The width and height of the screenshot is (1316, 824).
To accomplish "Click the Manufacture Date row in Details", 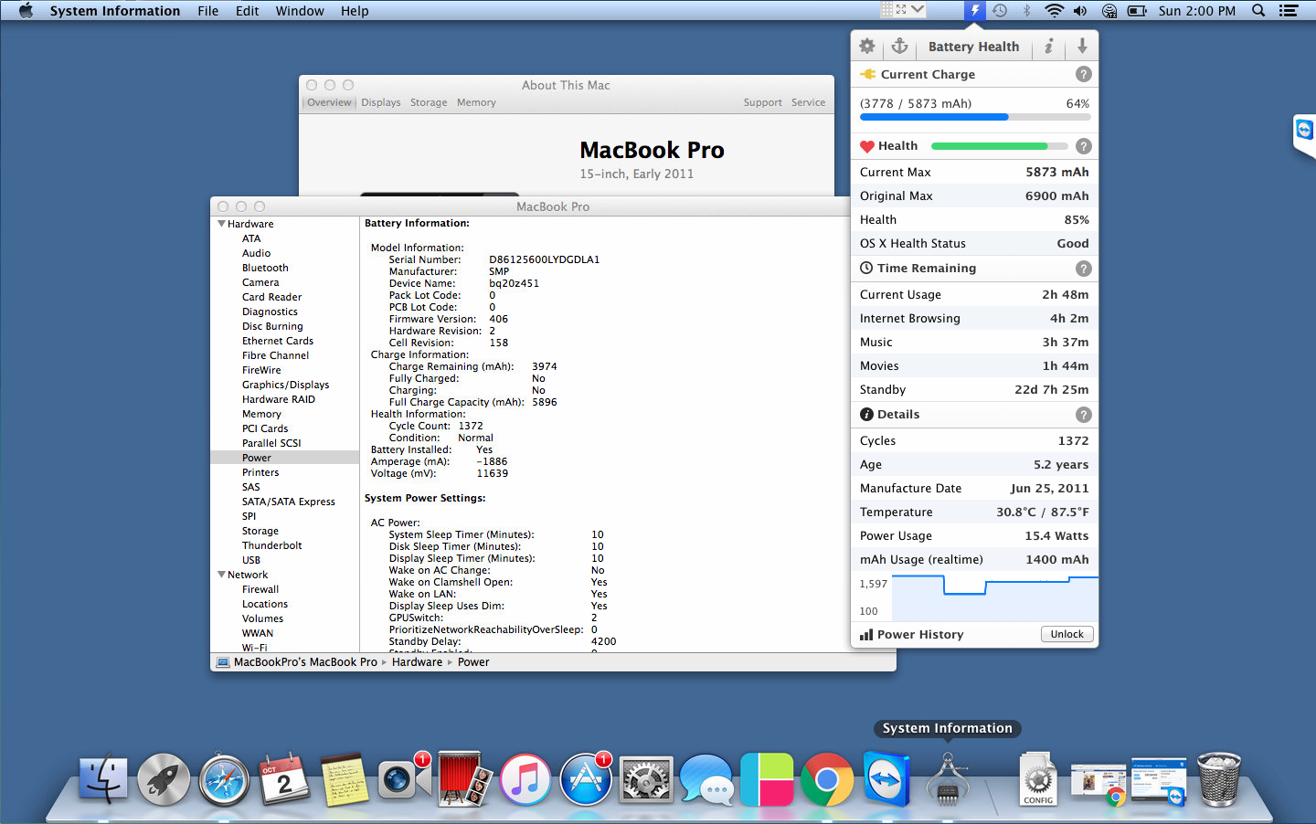I will pyautogui.click(x=974, y=488).
